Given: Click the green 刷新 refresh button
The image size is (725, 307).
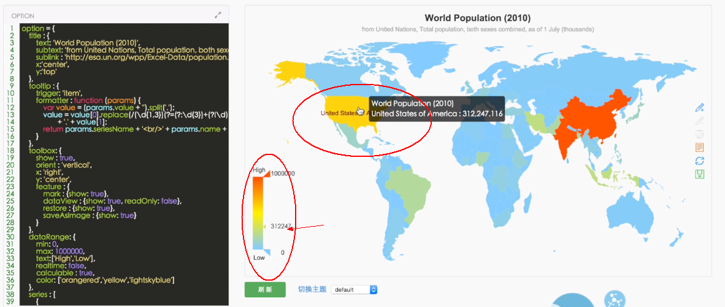Looking at the screenshot, I should [x=265, y=289].
